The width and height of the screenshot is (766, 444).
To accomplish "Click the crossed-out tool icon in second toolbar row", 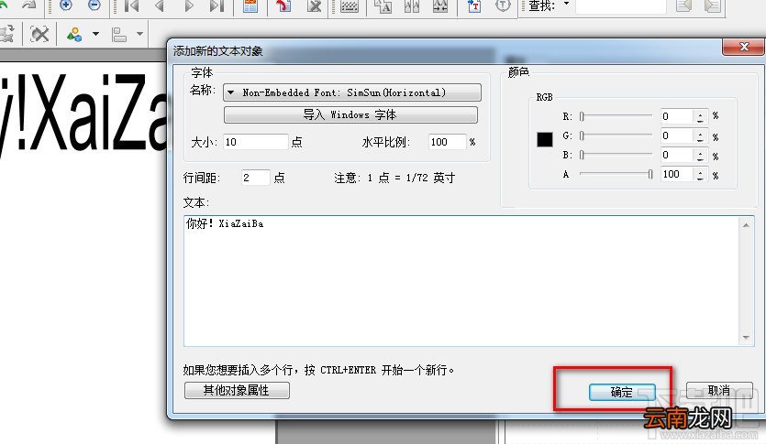I will [39, 34].
